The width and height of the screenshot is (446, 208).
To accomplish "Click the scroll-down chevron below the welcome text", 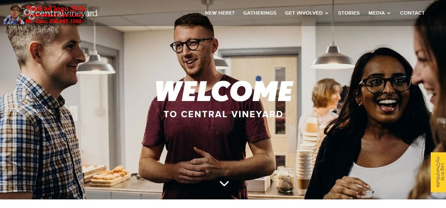I will point(224,183).
